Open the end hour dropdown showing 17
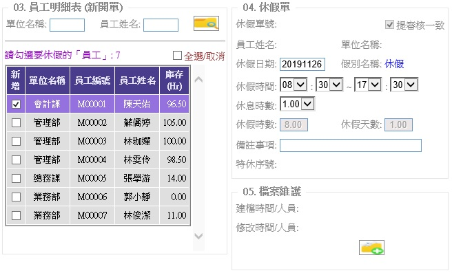The width and height of the screenshot is (452, 273). pyautogui.click(x=368, y=85)
